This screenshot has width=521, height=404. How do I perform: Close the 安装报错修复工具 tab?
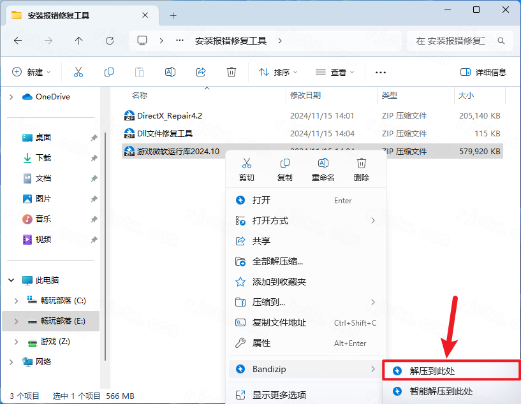[x=145, y=15]
